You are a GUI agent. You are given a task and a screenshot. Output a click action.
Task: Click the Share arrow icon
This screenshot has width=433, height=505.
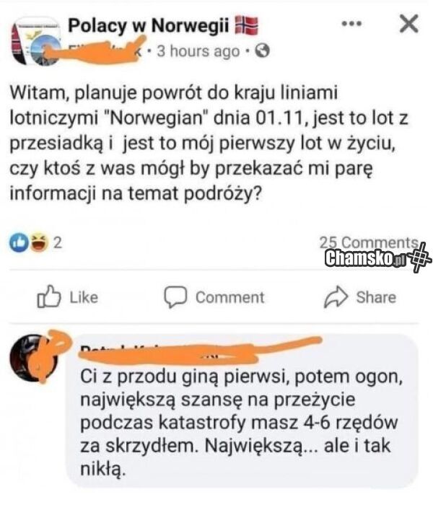pyautogui.click(x=336, y=297)
